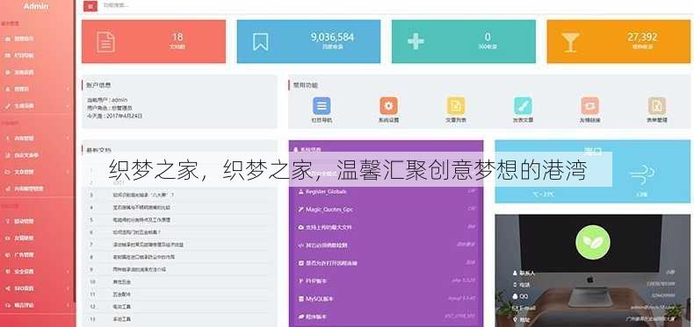Open the SEO settings sidebar item
The width and height of the screenshot is (694, 327).
pyautogui.click(x=37, y=288)
